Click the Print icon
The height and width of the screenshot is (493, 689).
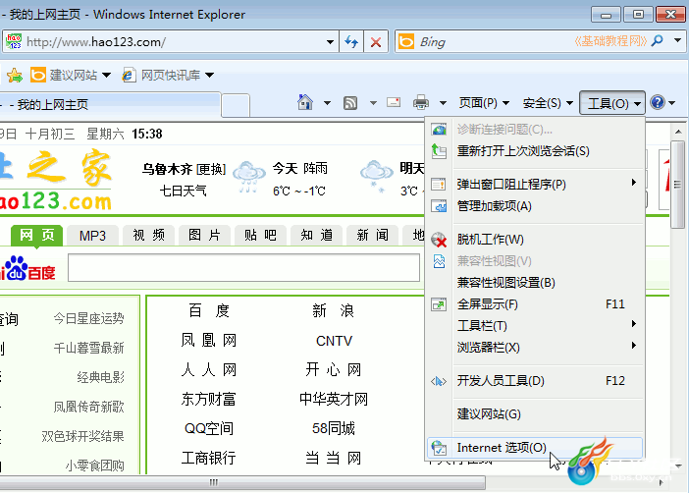(x=420, y=103)
